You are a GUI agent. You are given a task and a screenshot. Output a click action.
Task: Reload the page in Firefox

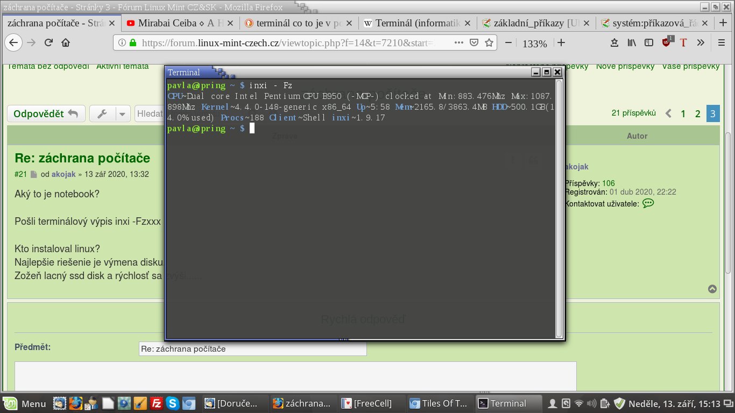point(48,43)
